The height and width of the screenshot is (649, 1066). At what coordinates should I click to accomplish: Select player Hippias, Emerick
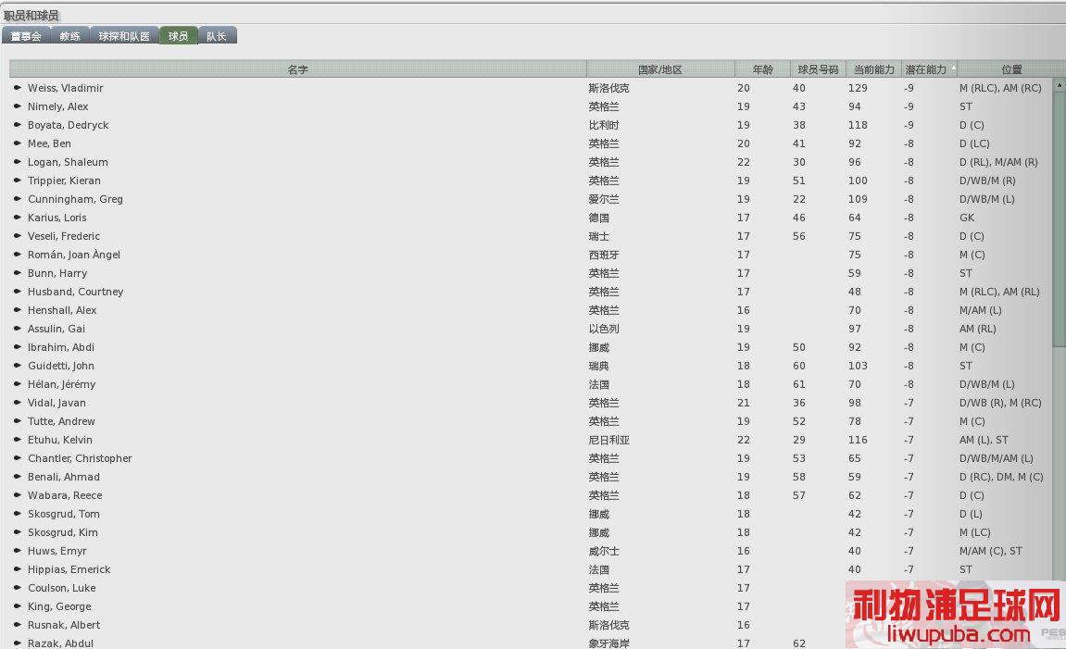tap(69, 569)
